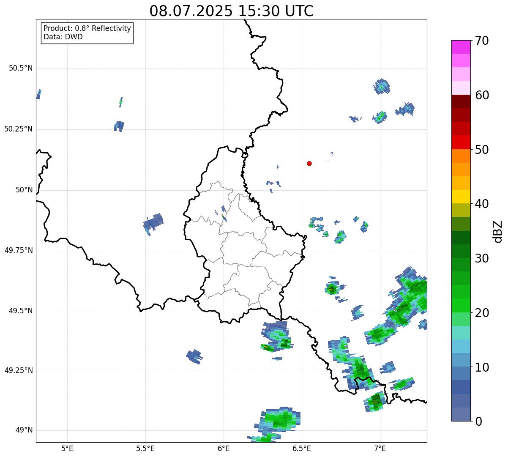Screen dimensions: 508x457
Task: Click the 5.5°E longitude label
Action: click(x=145, y=448)
